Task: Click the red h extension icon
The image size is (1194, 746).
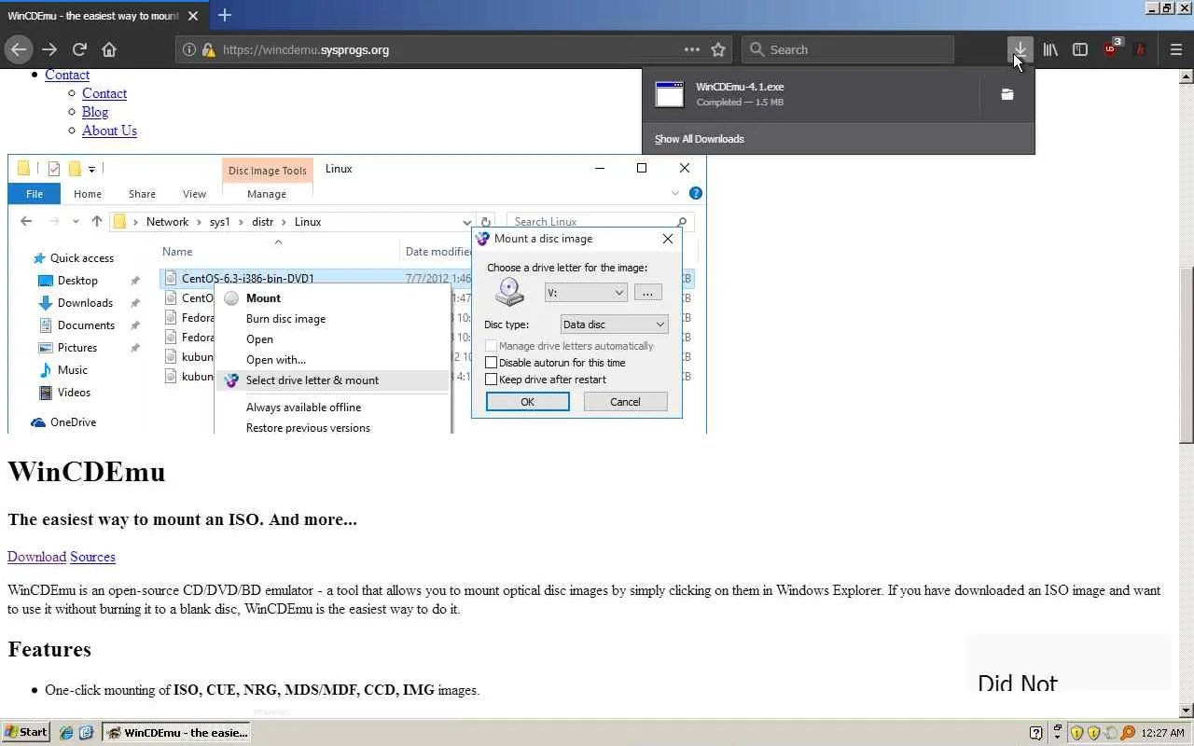Action: [1139, 49]
